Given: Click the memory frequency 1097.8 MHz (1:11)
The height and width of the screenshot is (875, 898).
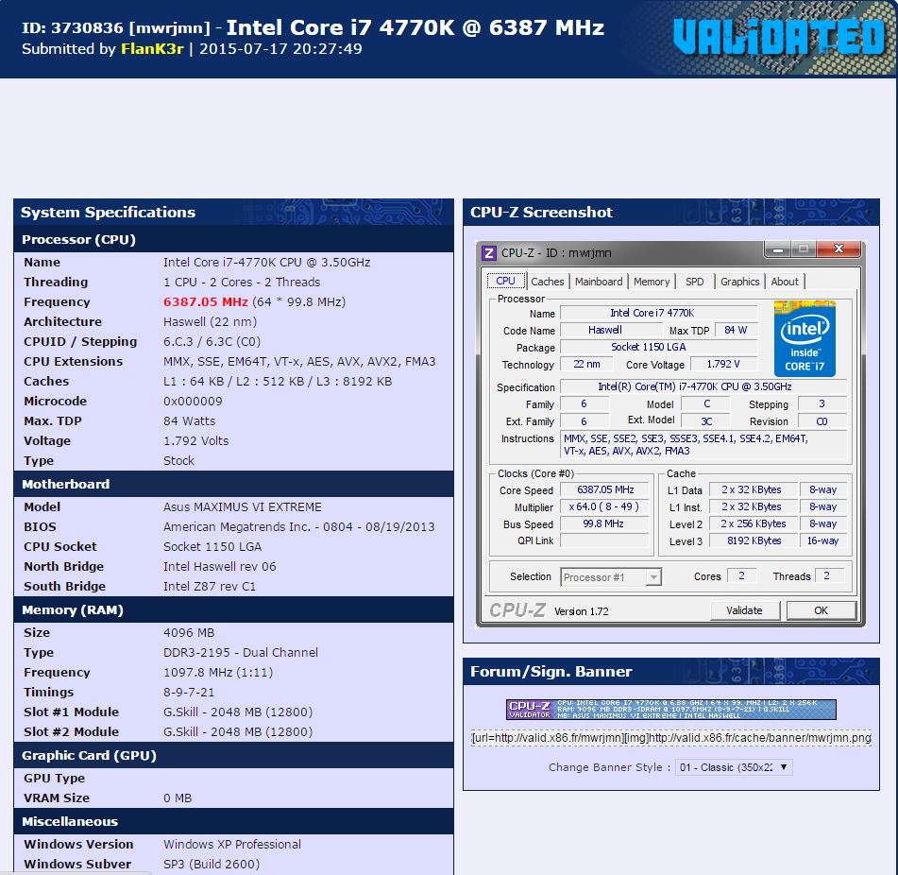Looking at the screenshot, I should click(218, 673).
